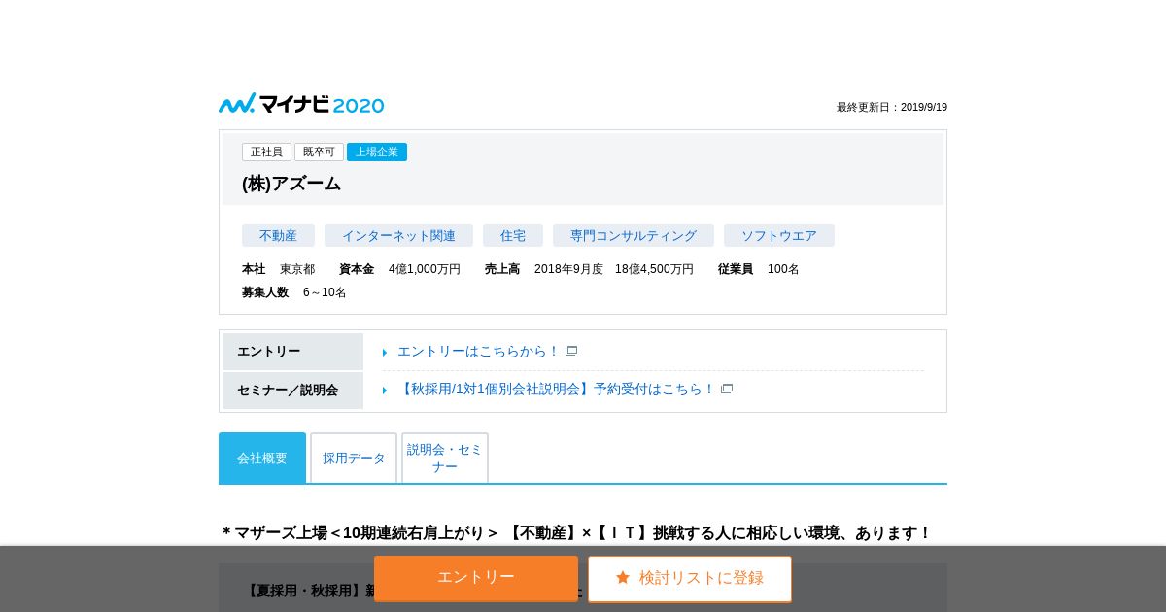
Task: Click the external-link icon after 予約受付はこちら
Action: [727, 389]
